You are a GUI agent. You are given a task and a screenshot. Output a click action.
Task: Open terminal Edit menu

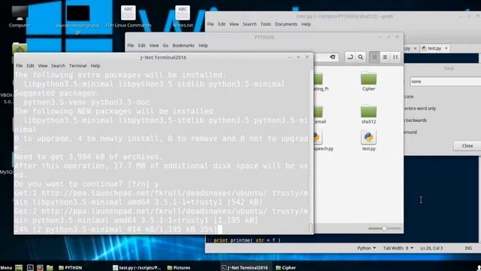tap(30, 65)
